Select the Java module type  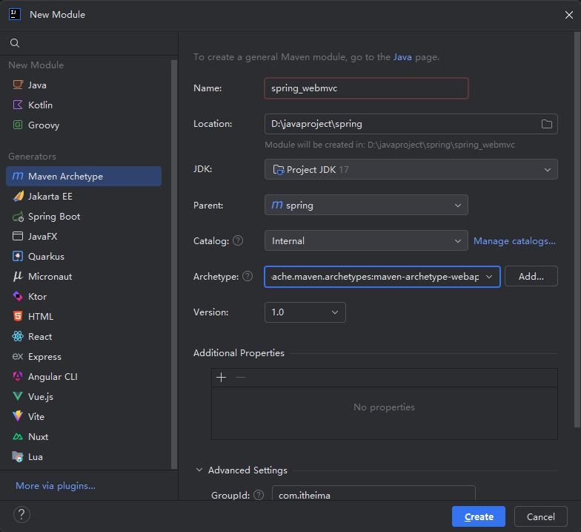[x=84, y=85]
